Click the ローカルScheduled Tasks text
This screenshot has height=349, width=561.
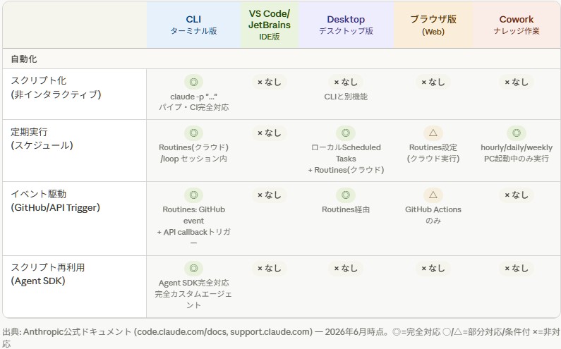pyautogui.click(x=346, y=153)
